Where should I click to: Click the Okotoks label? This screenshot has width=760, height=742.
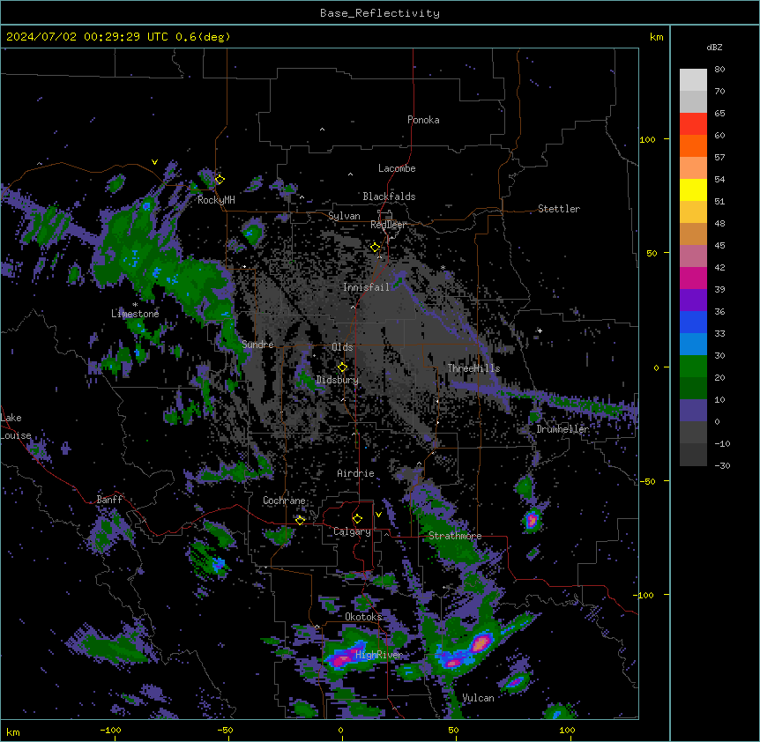(x=363, y=617)
